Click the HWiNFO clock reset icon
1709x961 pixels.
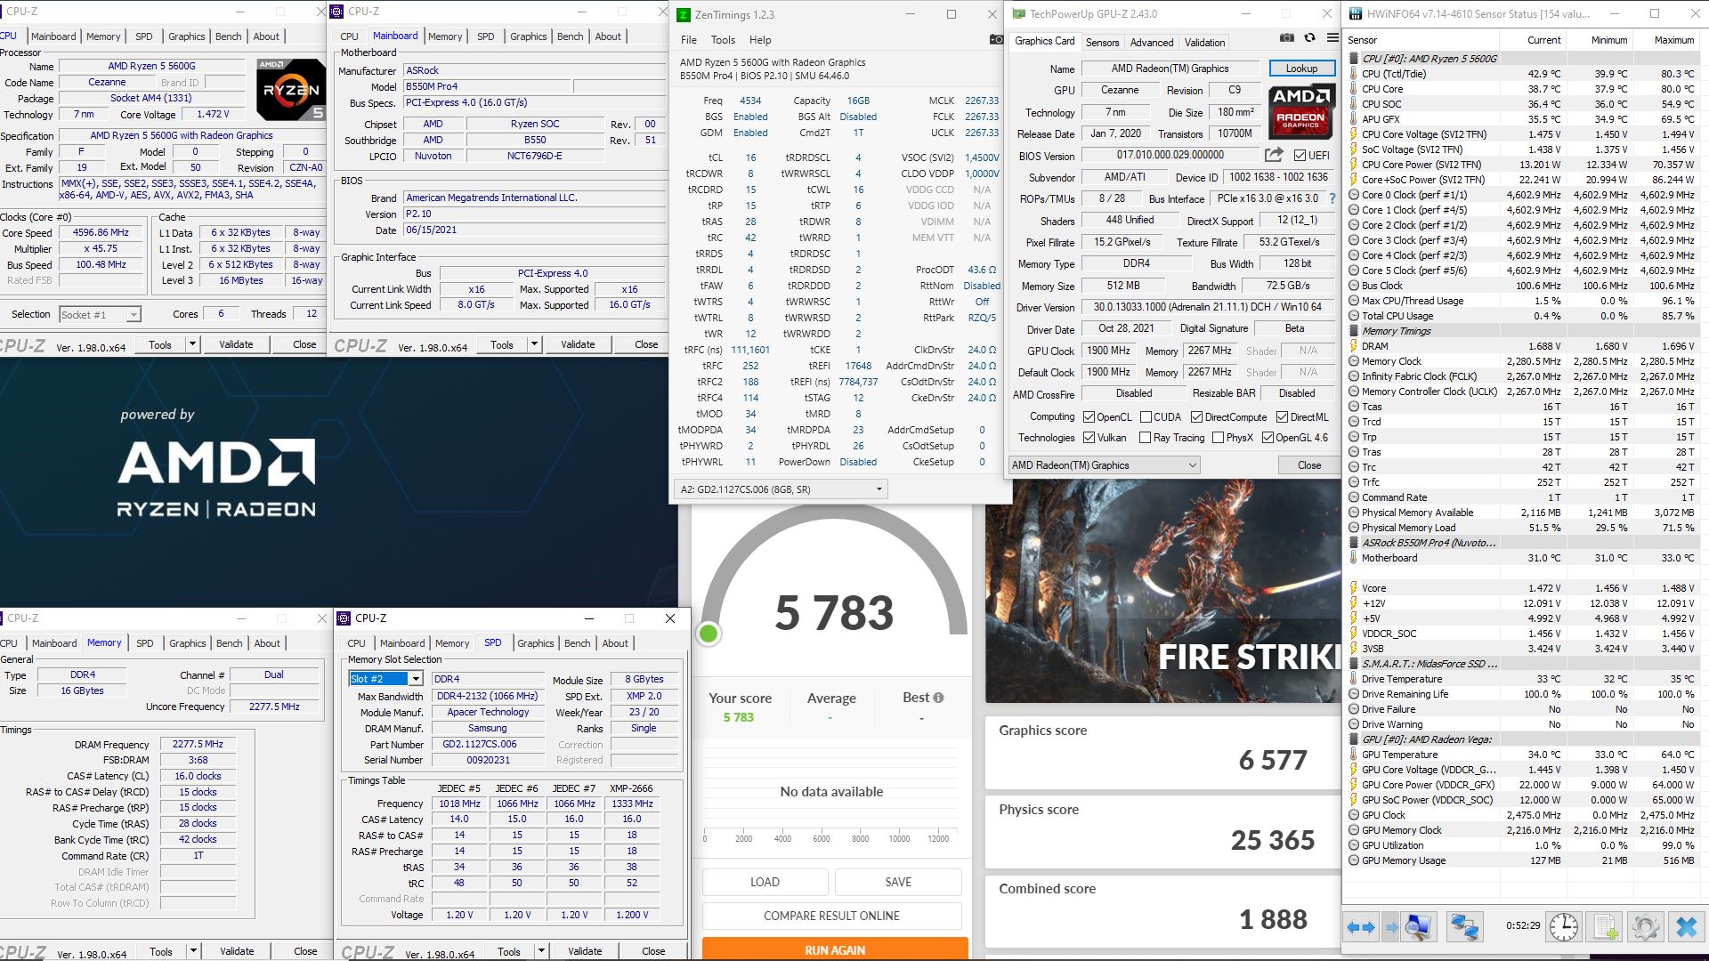pos(1563,927)
